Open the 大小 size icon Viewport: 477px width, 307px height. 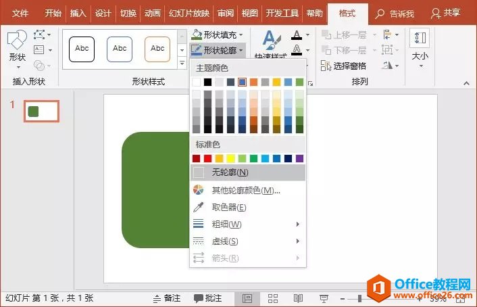[420, 38]
